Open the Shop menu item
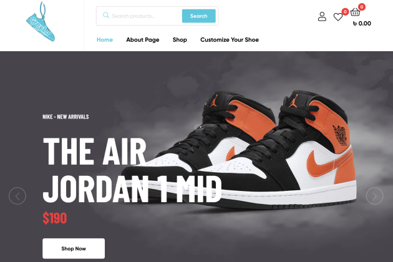The image size is (393, 262). pyautogui.click(x=180, y=40)
